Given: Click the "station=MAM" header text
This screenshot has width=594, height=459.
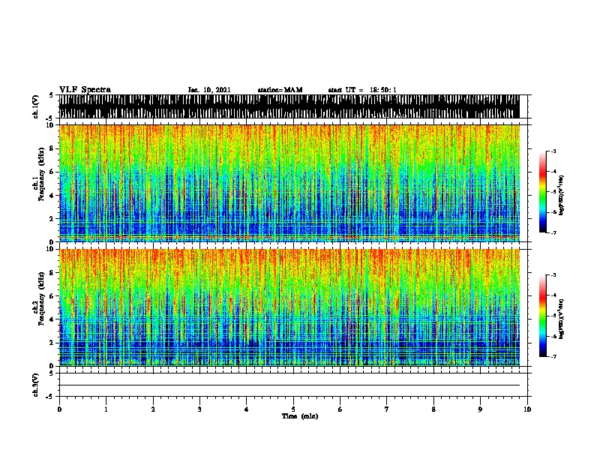Looking at the screenshot, I should pyautogui.click(x=280, y=90).
